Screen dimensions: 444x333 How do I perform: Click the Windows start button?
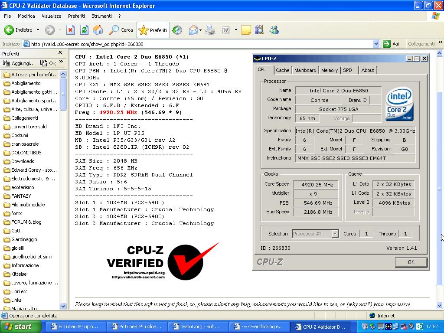[x=20, y=327]
